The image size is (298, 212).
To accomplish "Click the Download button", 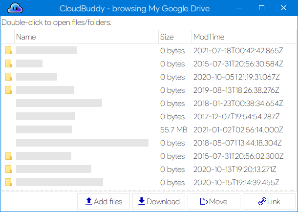I will pos(159,202).
